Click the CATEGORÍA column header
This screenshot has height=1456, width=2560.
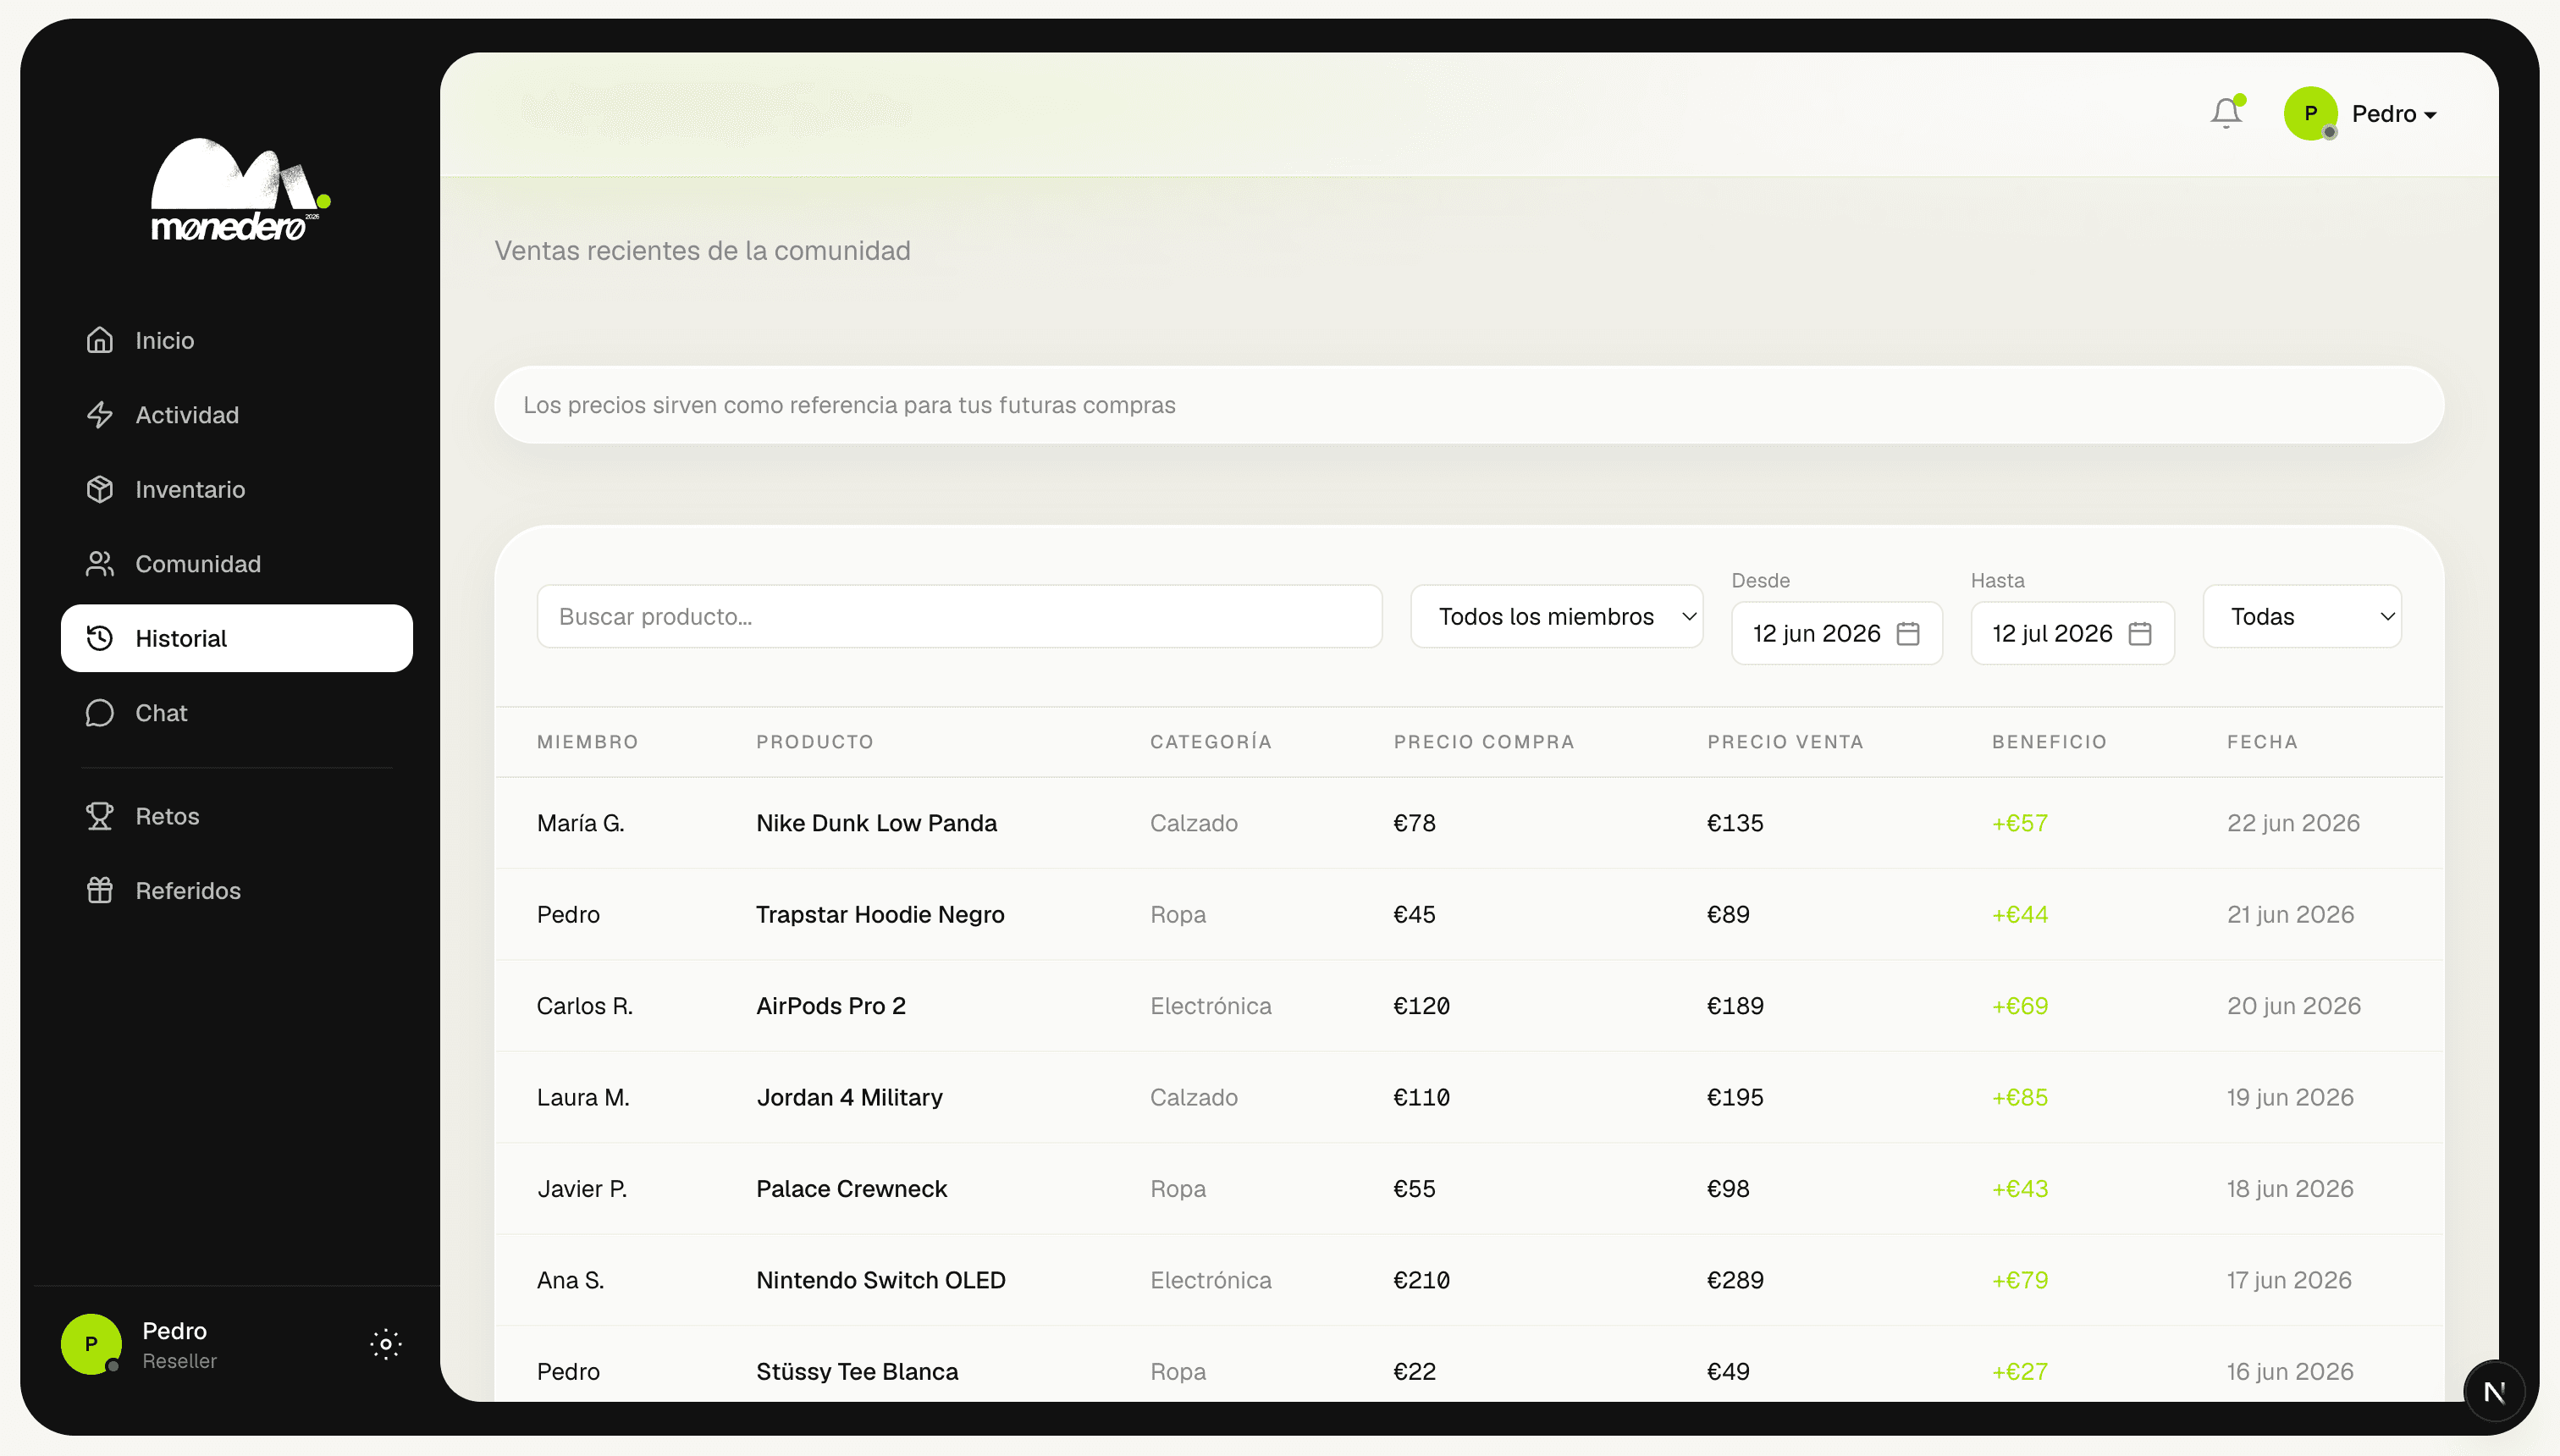click(x=1211, y=742)
